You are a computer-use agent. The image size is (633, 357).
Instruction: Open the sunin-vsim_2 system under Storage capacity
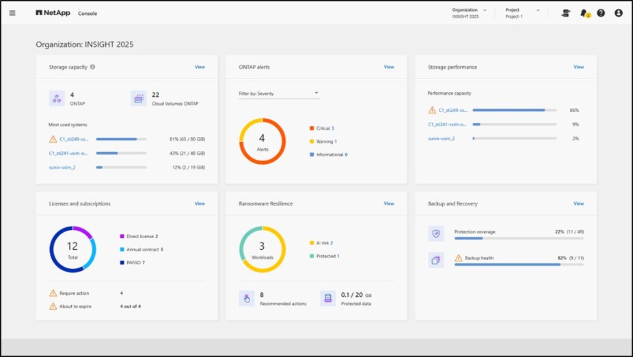tap(62, 167)
